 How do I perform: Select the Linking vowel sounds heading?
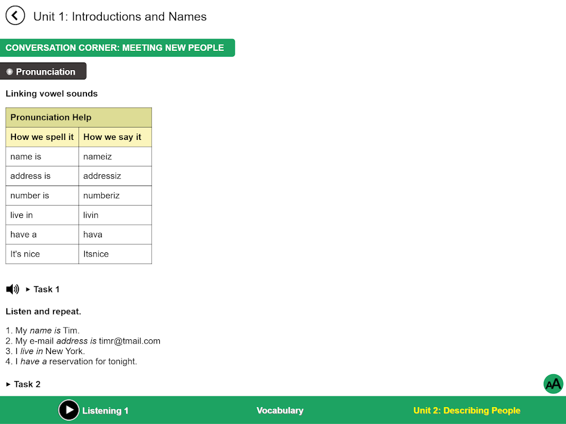(x=51, y=94)
